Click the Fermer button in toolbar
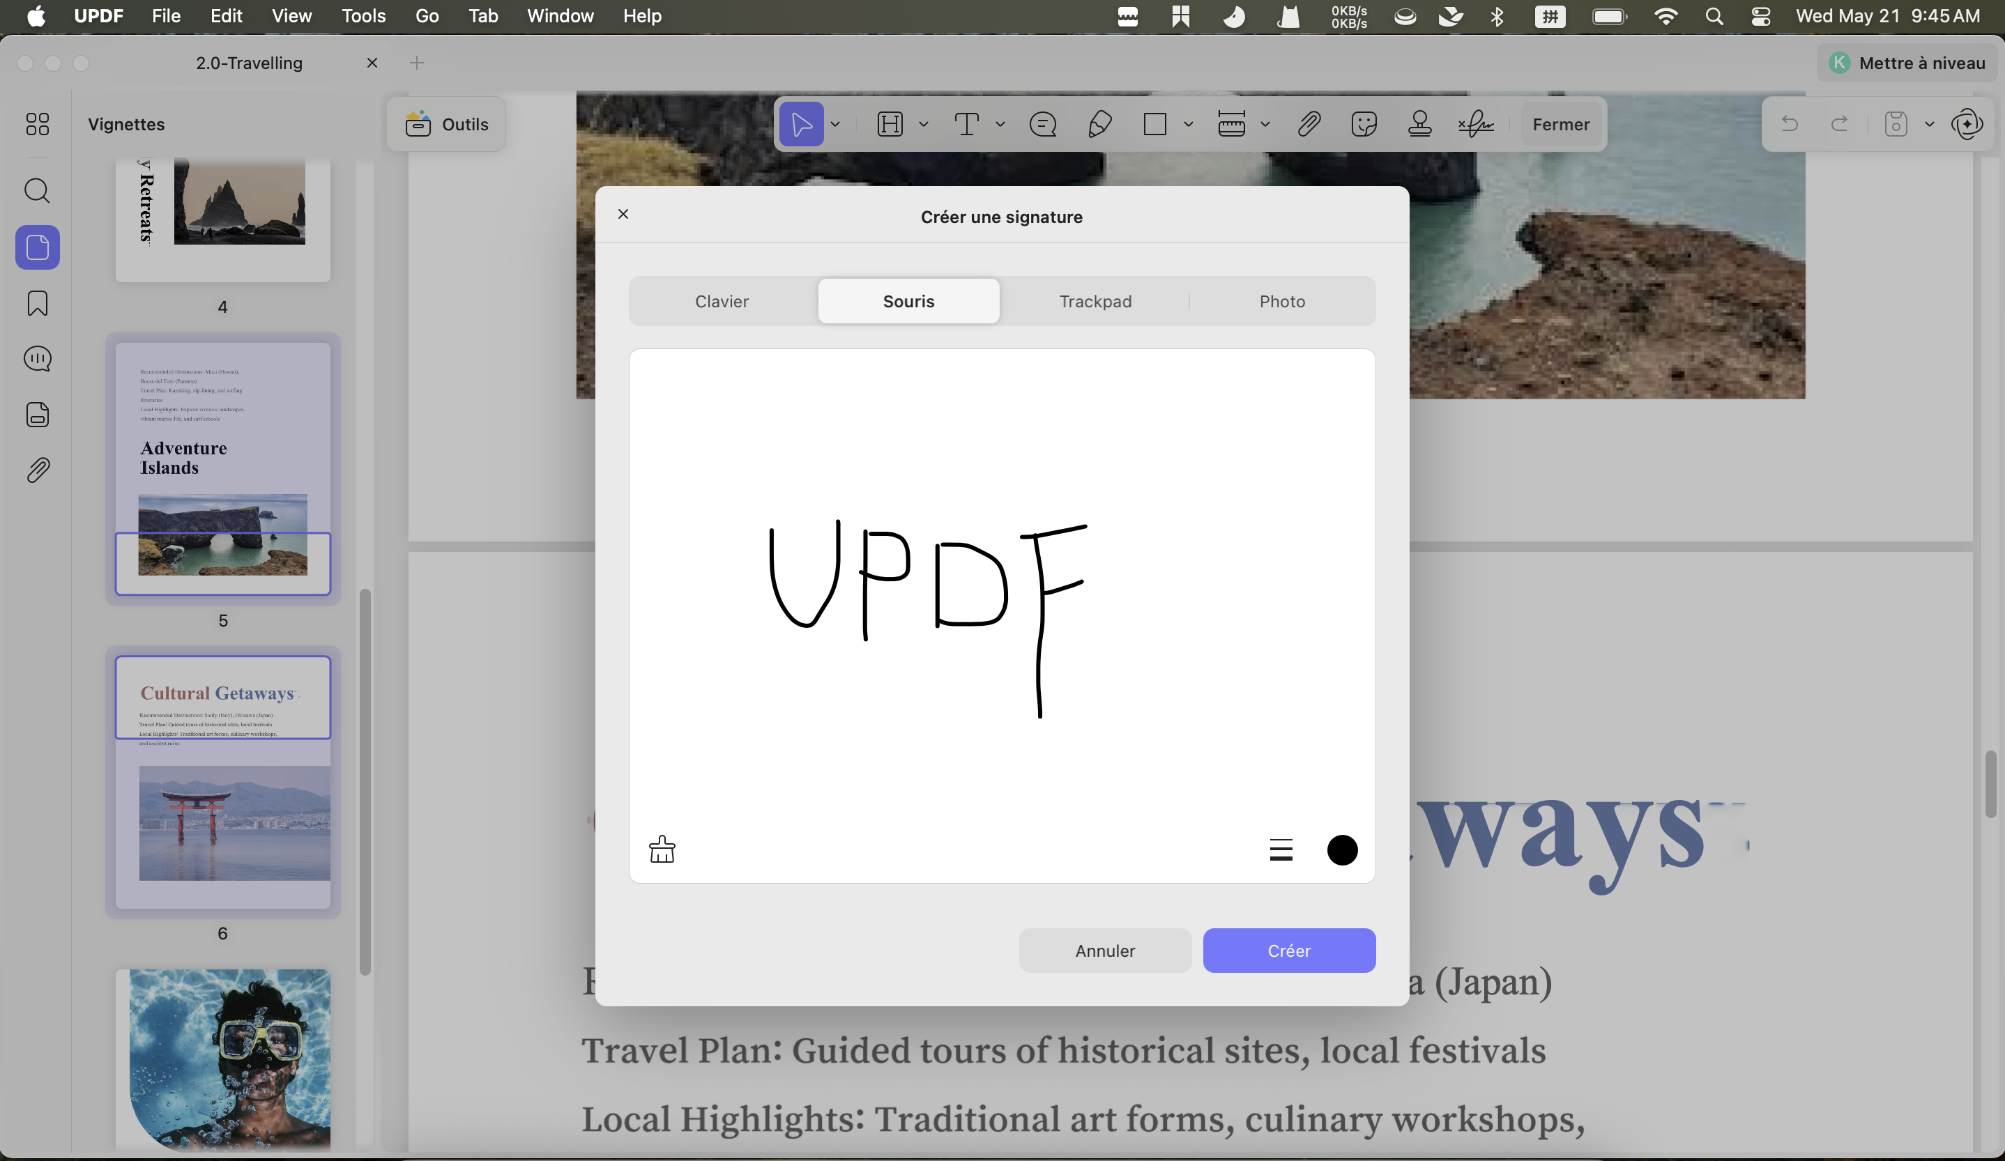The height and width of the screenshot is (1161, 2005). 1561,124
